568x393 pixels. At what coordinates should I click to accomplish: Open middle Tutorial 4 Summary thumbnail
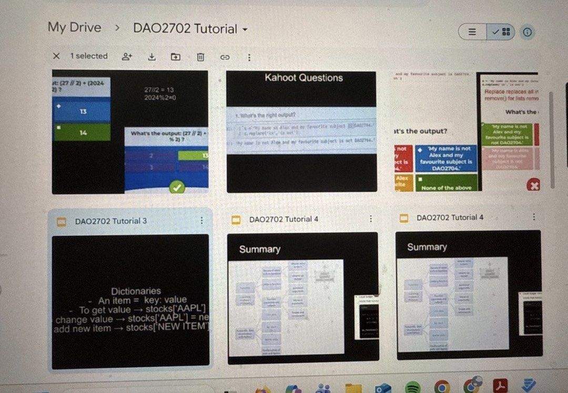point(303,298)
